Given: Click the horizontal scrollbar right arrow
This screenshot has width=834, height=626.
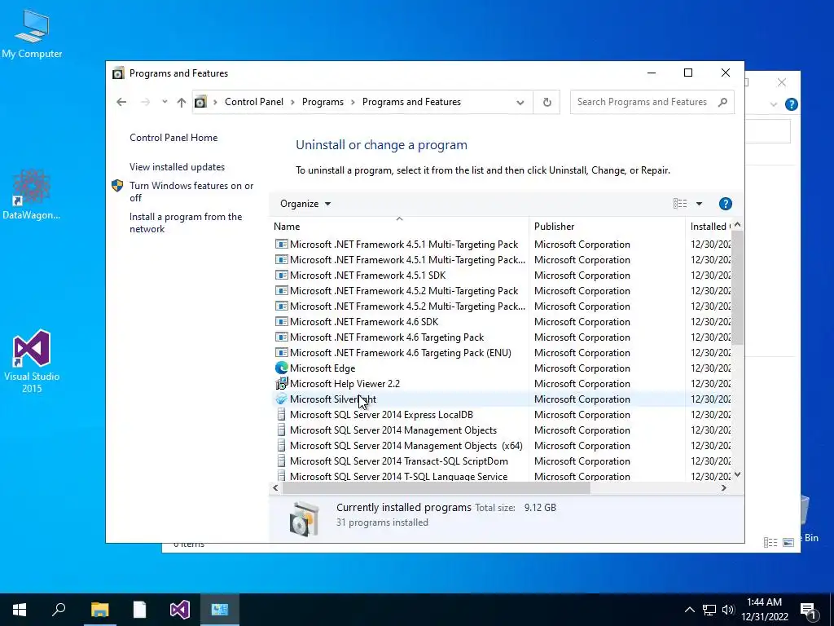Looking at the screenshot, I should [x=724, y=487].
